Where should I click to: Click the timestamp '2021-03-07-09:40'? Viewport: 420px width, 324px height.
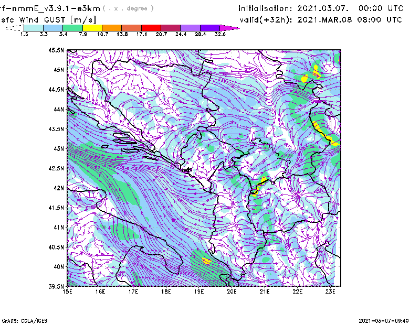[x=384, y=321]
